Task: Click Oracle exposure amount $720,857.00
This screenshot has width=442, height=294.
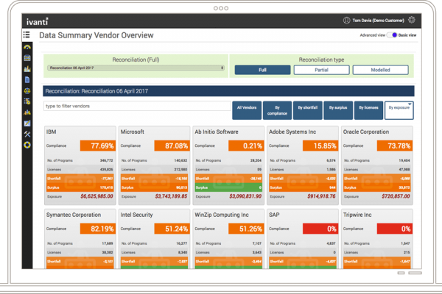Action: (x=396, y=196)
